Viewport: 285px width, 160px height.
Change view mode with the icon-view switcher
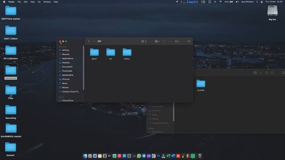click(144, 41)
